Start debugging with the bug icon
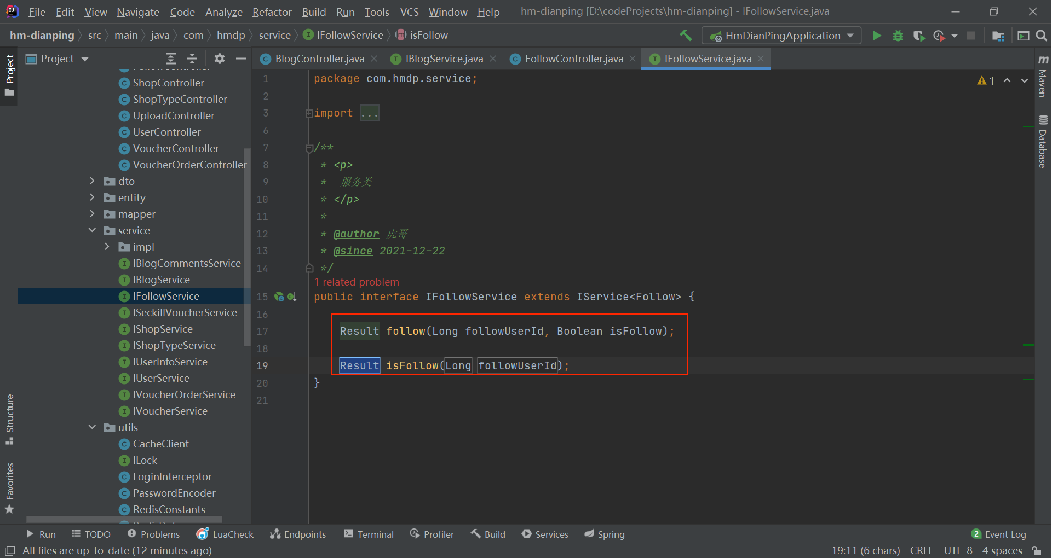The height and width of the screenshot is (558, 1052). [x=898, y=36]
